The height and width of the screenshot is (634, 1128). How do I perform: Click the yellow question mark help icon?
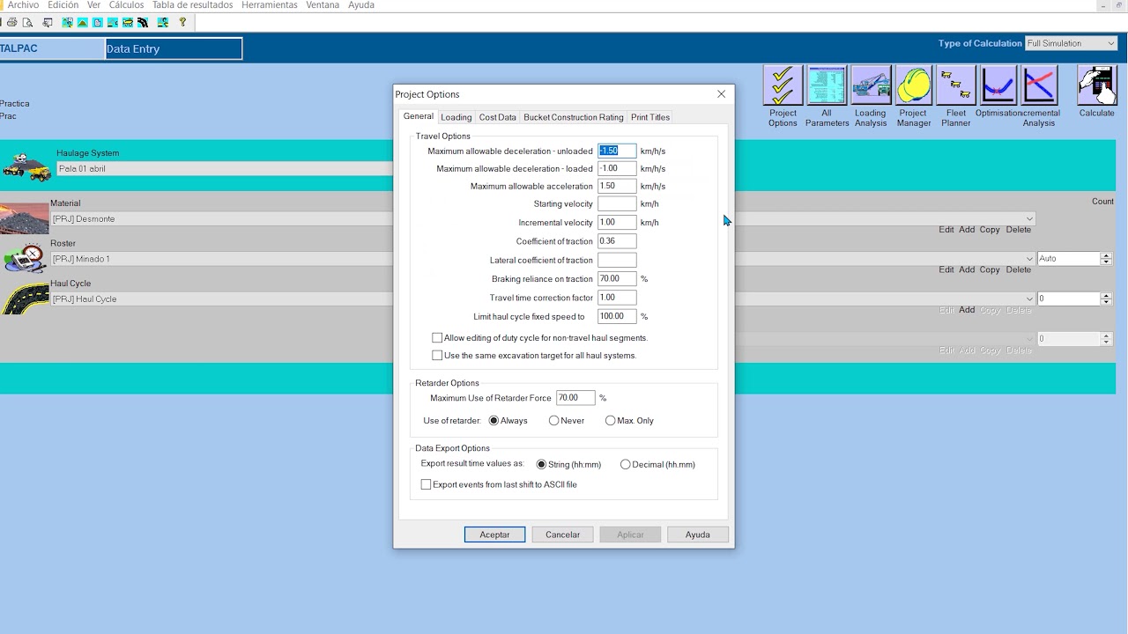tap(182, 22)
